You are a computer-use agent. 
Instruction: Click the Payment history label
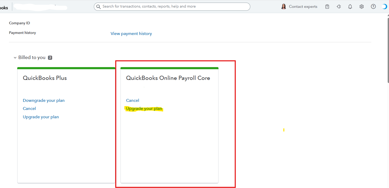22,33
